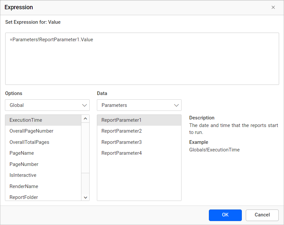Viewport: 284px width, 225px height.
Task: Open the Parameters data dropdown
Action: [139, 105]
